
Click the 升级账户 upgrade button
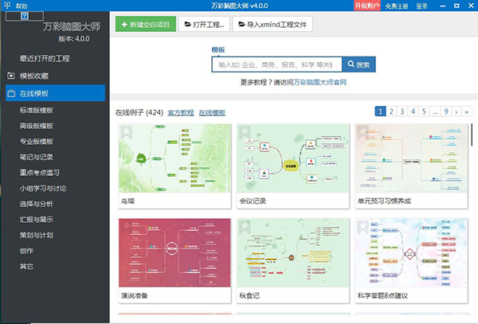[365, 6]
